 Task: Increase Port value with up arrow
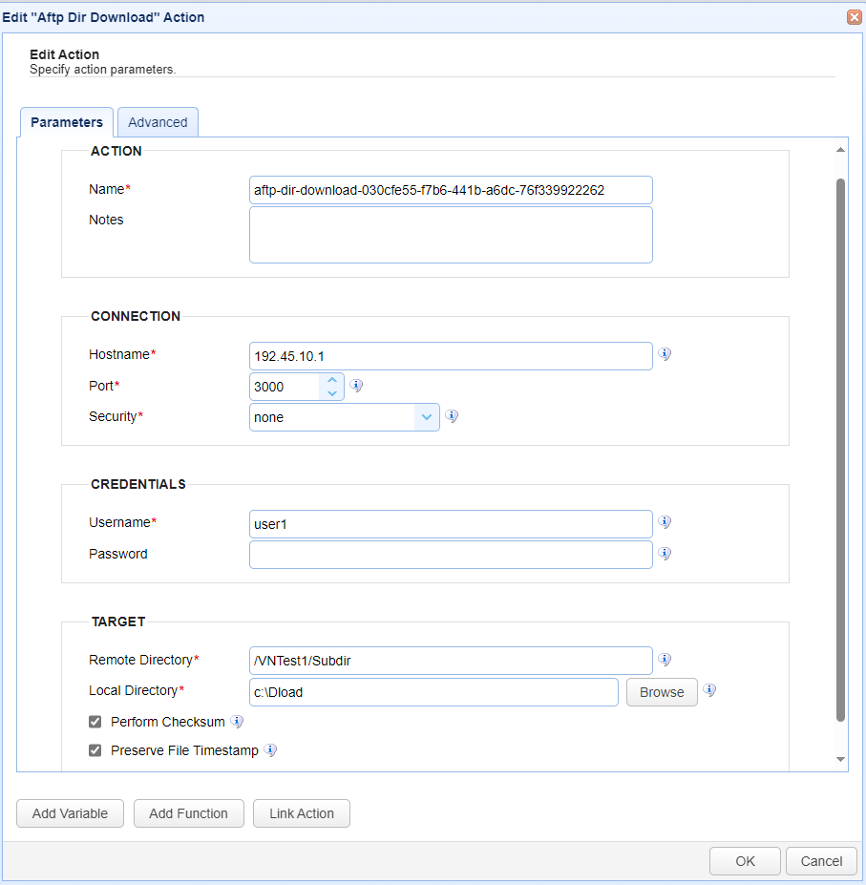331,380
